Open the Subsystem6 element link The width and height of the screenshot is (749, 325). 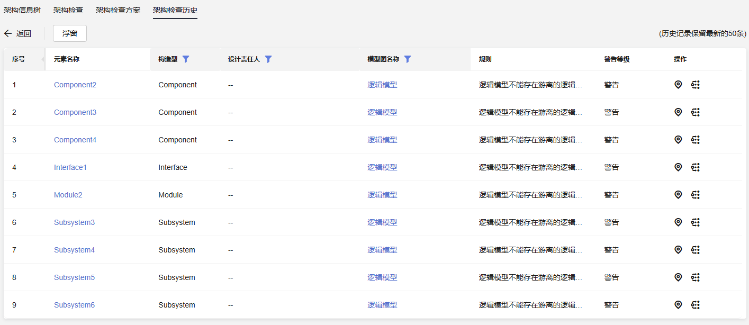75,305
